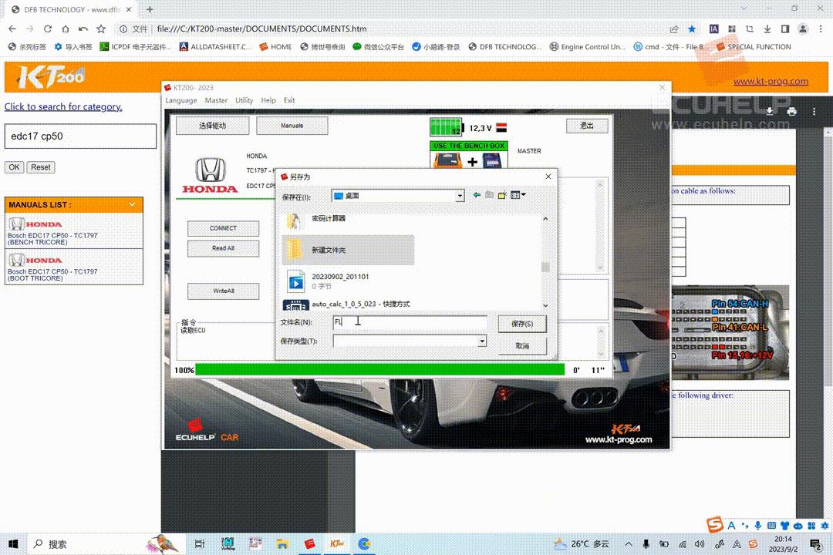The image size is (833, 555).
Task: Open PDF viewer more options menu
Action: [814, 112]
